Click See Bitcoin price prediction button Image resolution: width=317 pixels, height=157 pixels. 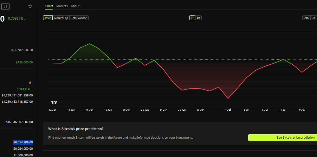pyautogui.click(x=283, y=138)
